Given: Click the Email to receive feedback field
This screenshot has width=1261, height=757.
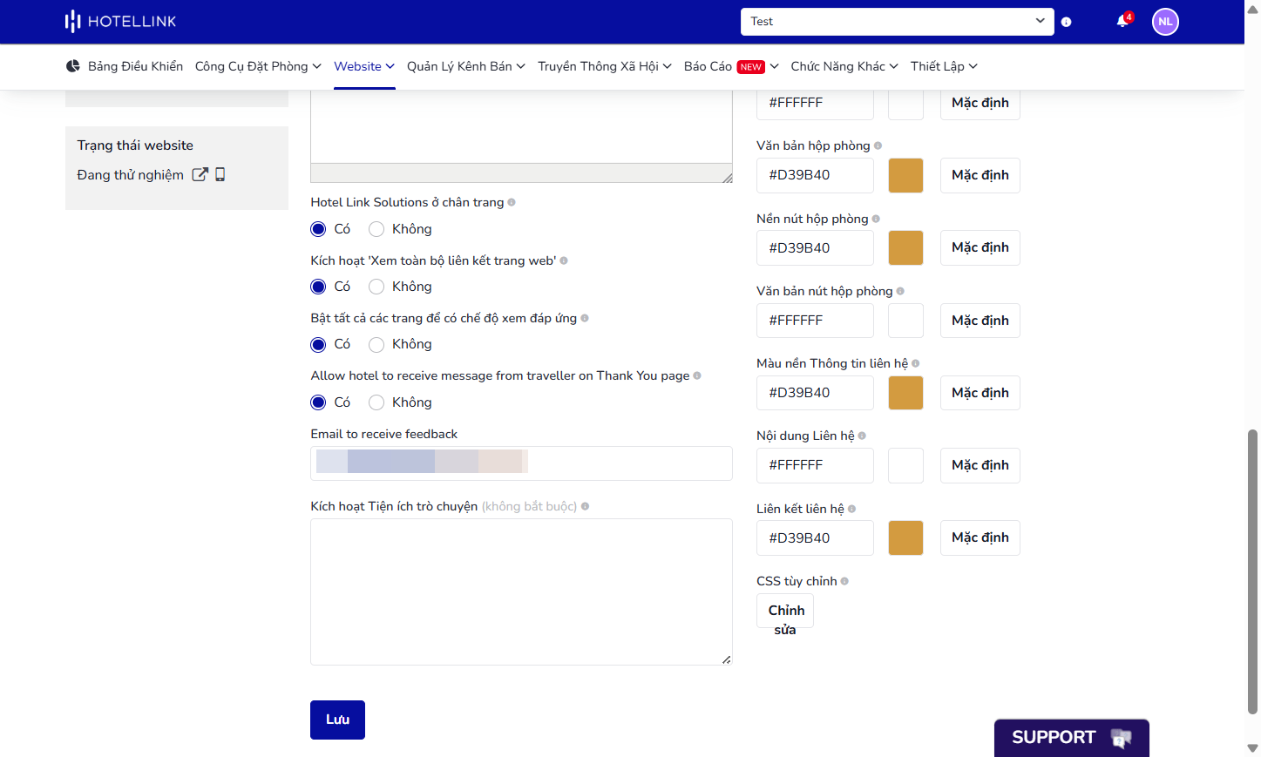Looking at the screenshot, I should pos(521,463).
